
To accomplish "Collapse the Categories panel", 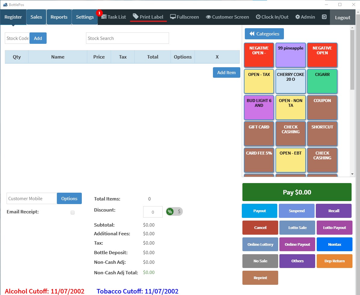I will point(264,34).
